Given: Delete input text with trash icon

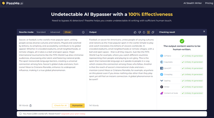Looking at the screenshot, I should pyautogui.click(x=30, y=106).
